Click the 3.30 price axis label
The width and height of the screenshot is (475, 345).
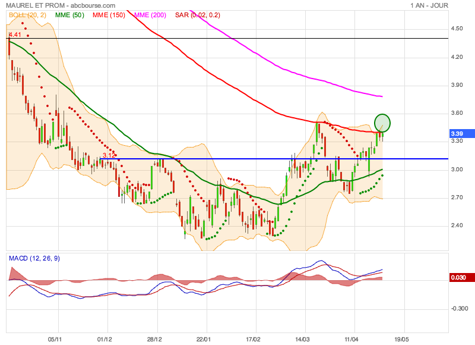[457, 141]
